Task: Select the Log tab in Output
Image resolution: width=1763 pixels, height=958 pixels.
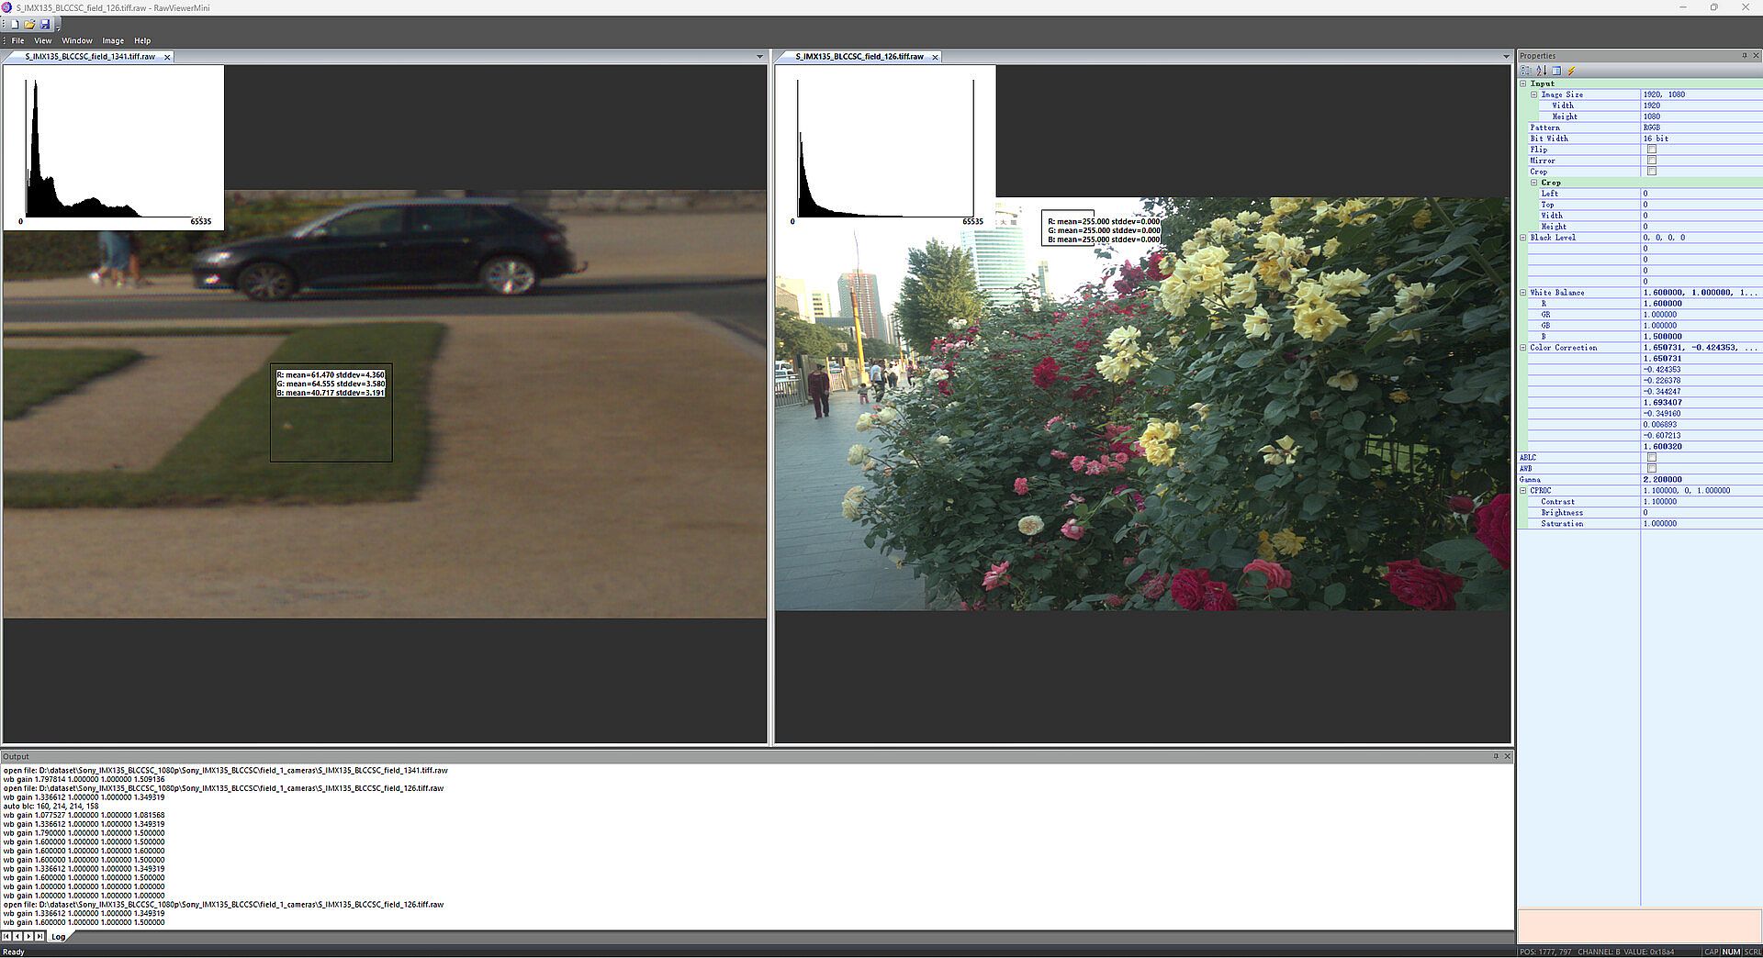Action: [x=59, y=937]
